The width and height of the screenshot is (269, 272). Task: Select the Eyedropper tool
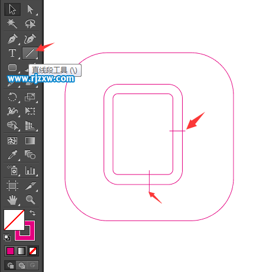tap(12, 155)
